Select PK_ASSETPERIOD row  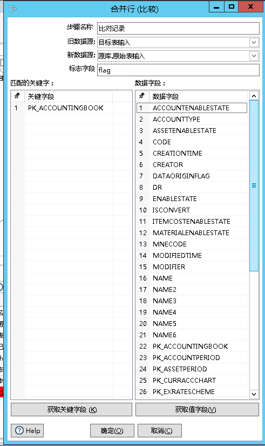tap(192, 369)
